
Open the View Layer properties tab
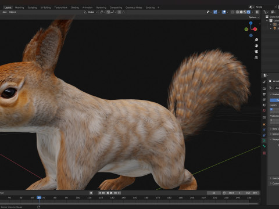pos(264,100)
